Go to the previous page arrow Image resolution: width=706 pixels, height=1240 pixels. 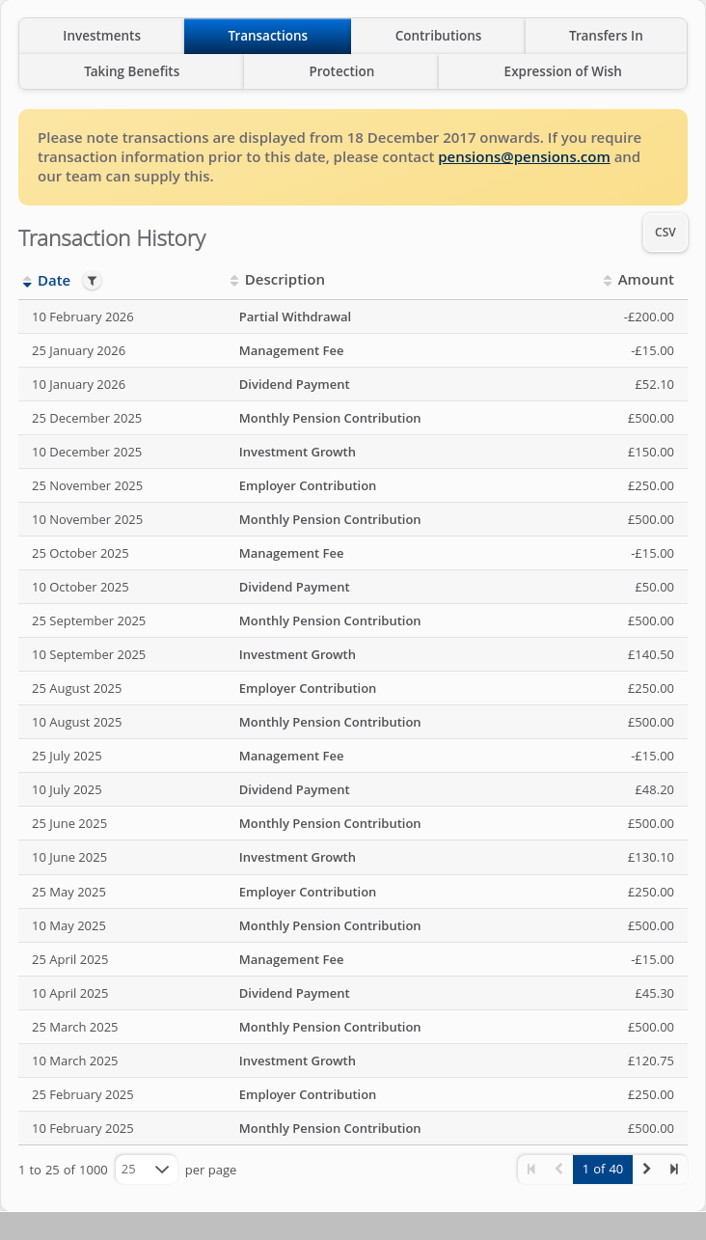pyautogui.click(x=558, y=1169)
